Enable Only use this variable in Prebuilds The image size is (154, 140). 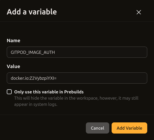pos(9,92)
